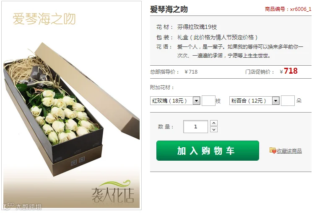Decrease quantity with the down arrow

pyautogui.click(x=214, y=129)
